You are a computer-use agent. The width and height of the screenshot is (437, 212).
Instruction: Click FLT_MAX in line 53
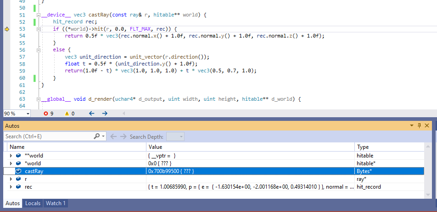(x=140, y=29)
